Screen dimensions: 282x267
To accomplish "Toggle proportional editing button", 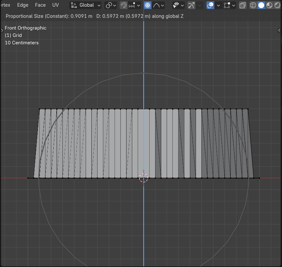I will pyautogui.click(x=147, y=5).
